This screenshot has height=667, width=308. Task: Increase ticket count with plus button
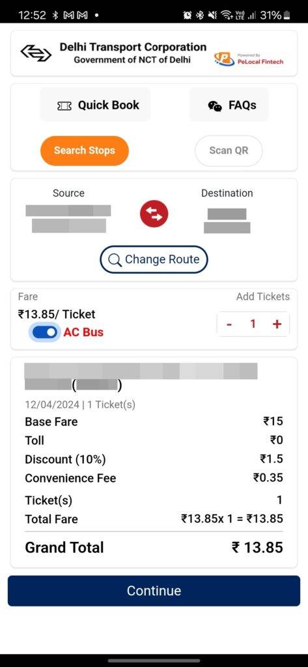coord(277,324)
